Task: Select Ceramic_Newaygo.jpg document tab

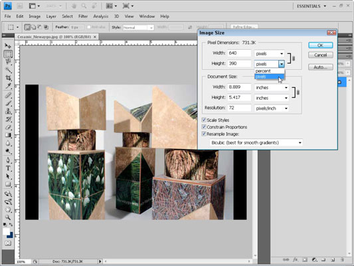Action: tap(56, 37)
